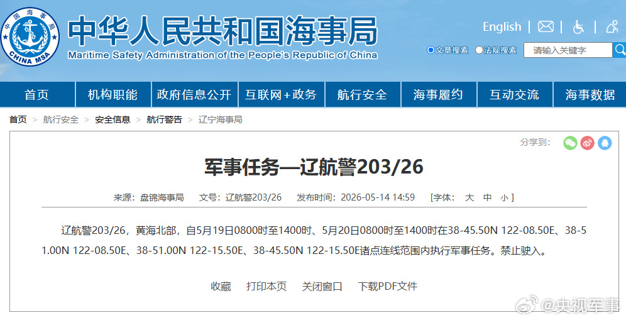The width and height of the screenshot is (626, 320).
Task: Click the search magnifier button
Action: (620, 50)
